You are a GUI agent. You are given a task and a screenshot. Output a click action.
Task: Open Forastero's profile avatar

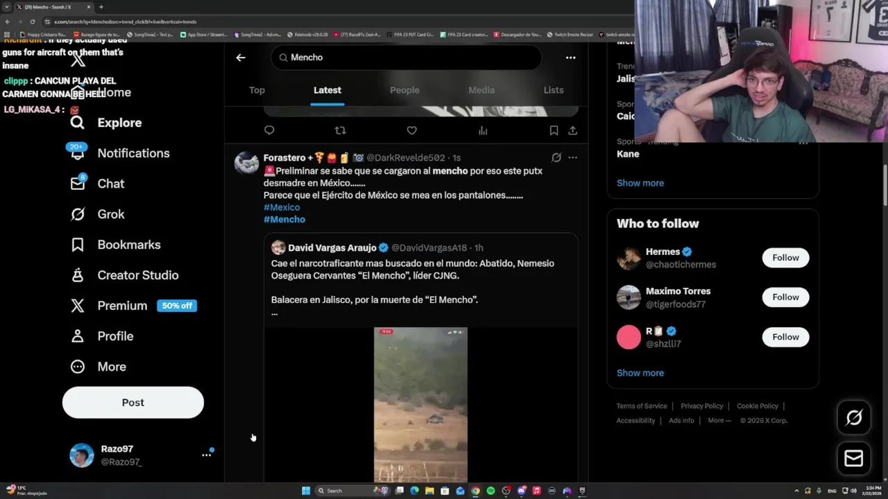(247, 162)
